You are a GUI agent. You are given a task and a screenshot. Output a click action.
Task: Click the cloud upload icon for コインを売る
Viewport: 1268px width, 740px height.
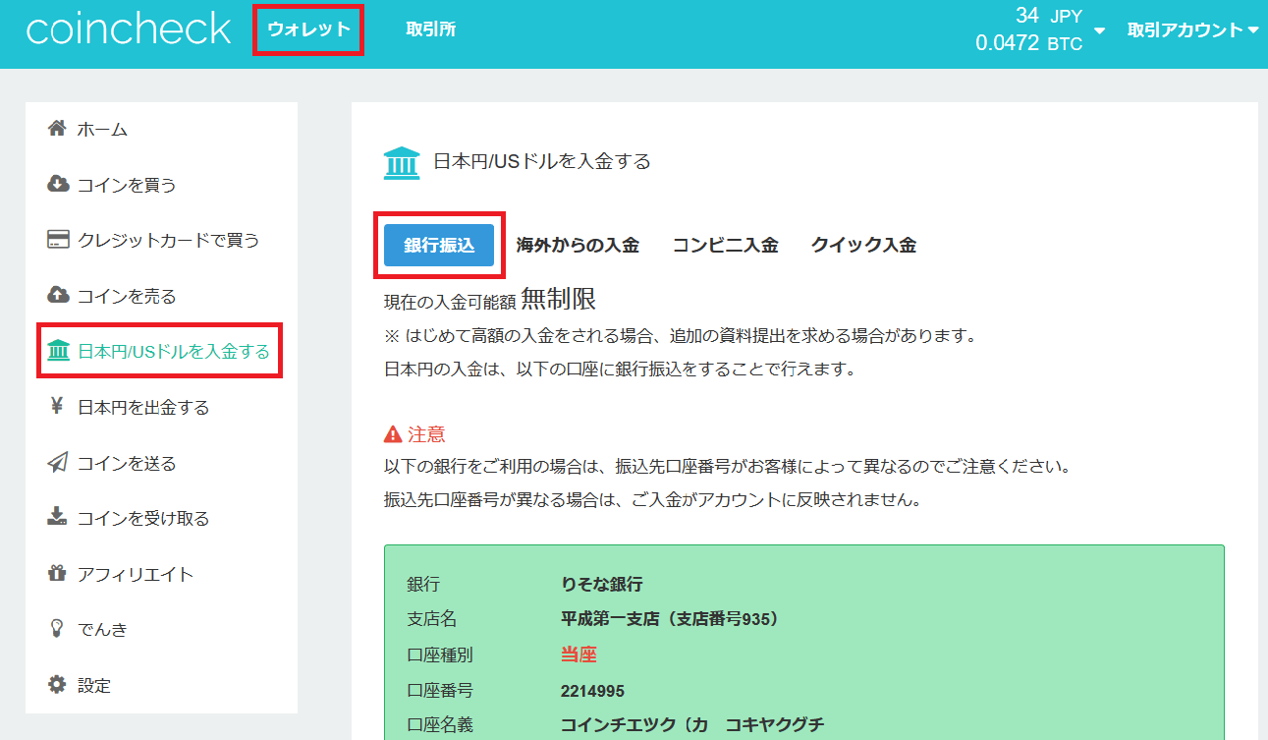pyautogui.click(x=58, y=296)
